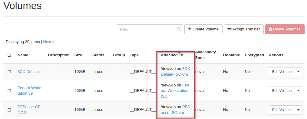Check the 3CX Debian row checkbox
The image size is (307, 119).
[x=9, y=72]
